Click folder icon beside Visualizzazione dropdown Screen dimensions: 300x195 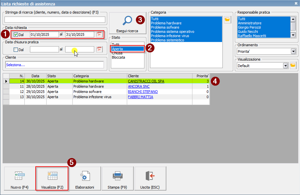coord(292,66)
